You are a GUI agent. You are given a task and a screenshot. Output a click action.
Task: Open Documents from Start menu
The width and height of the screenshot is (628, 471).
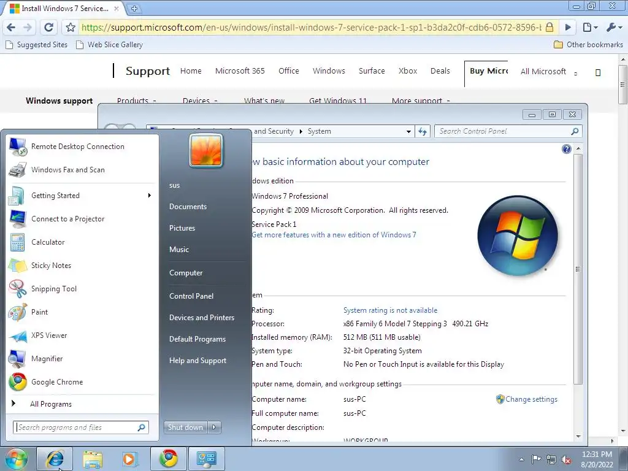pos(188,207)
